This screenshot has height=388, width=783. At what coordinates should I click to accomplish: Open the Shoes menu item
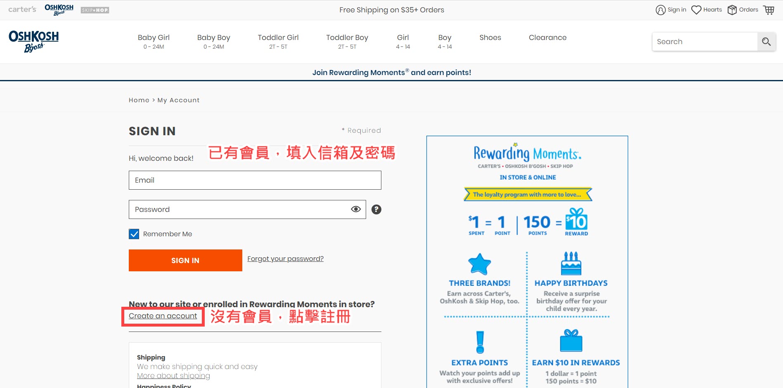point(490,38)
